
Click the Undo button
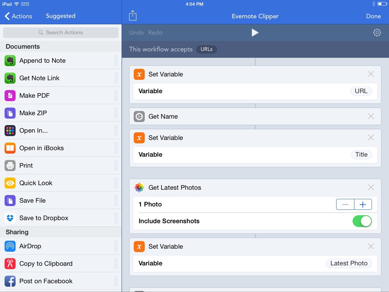click(x=136, y=33)
